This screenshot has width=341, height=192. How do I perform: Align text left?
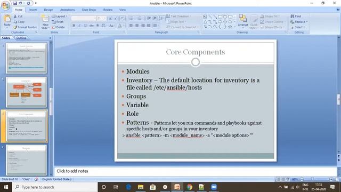coord(131,26)
